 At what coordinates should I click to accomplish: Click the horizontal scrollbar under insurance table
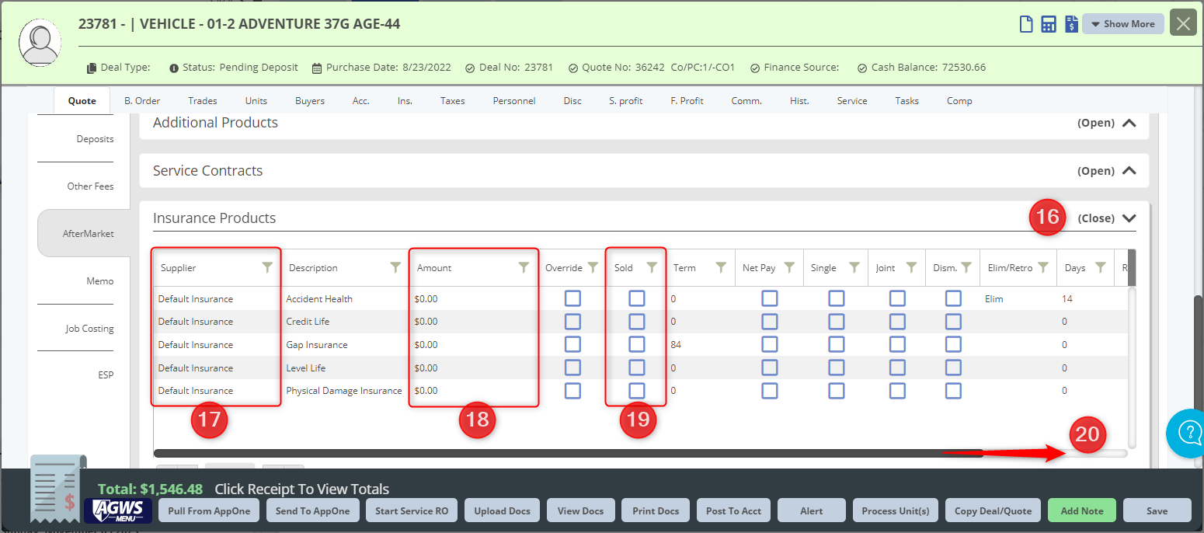[567, 453]
